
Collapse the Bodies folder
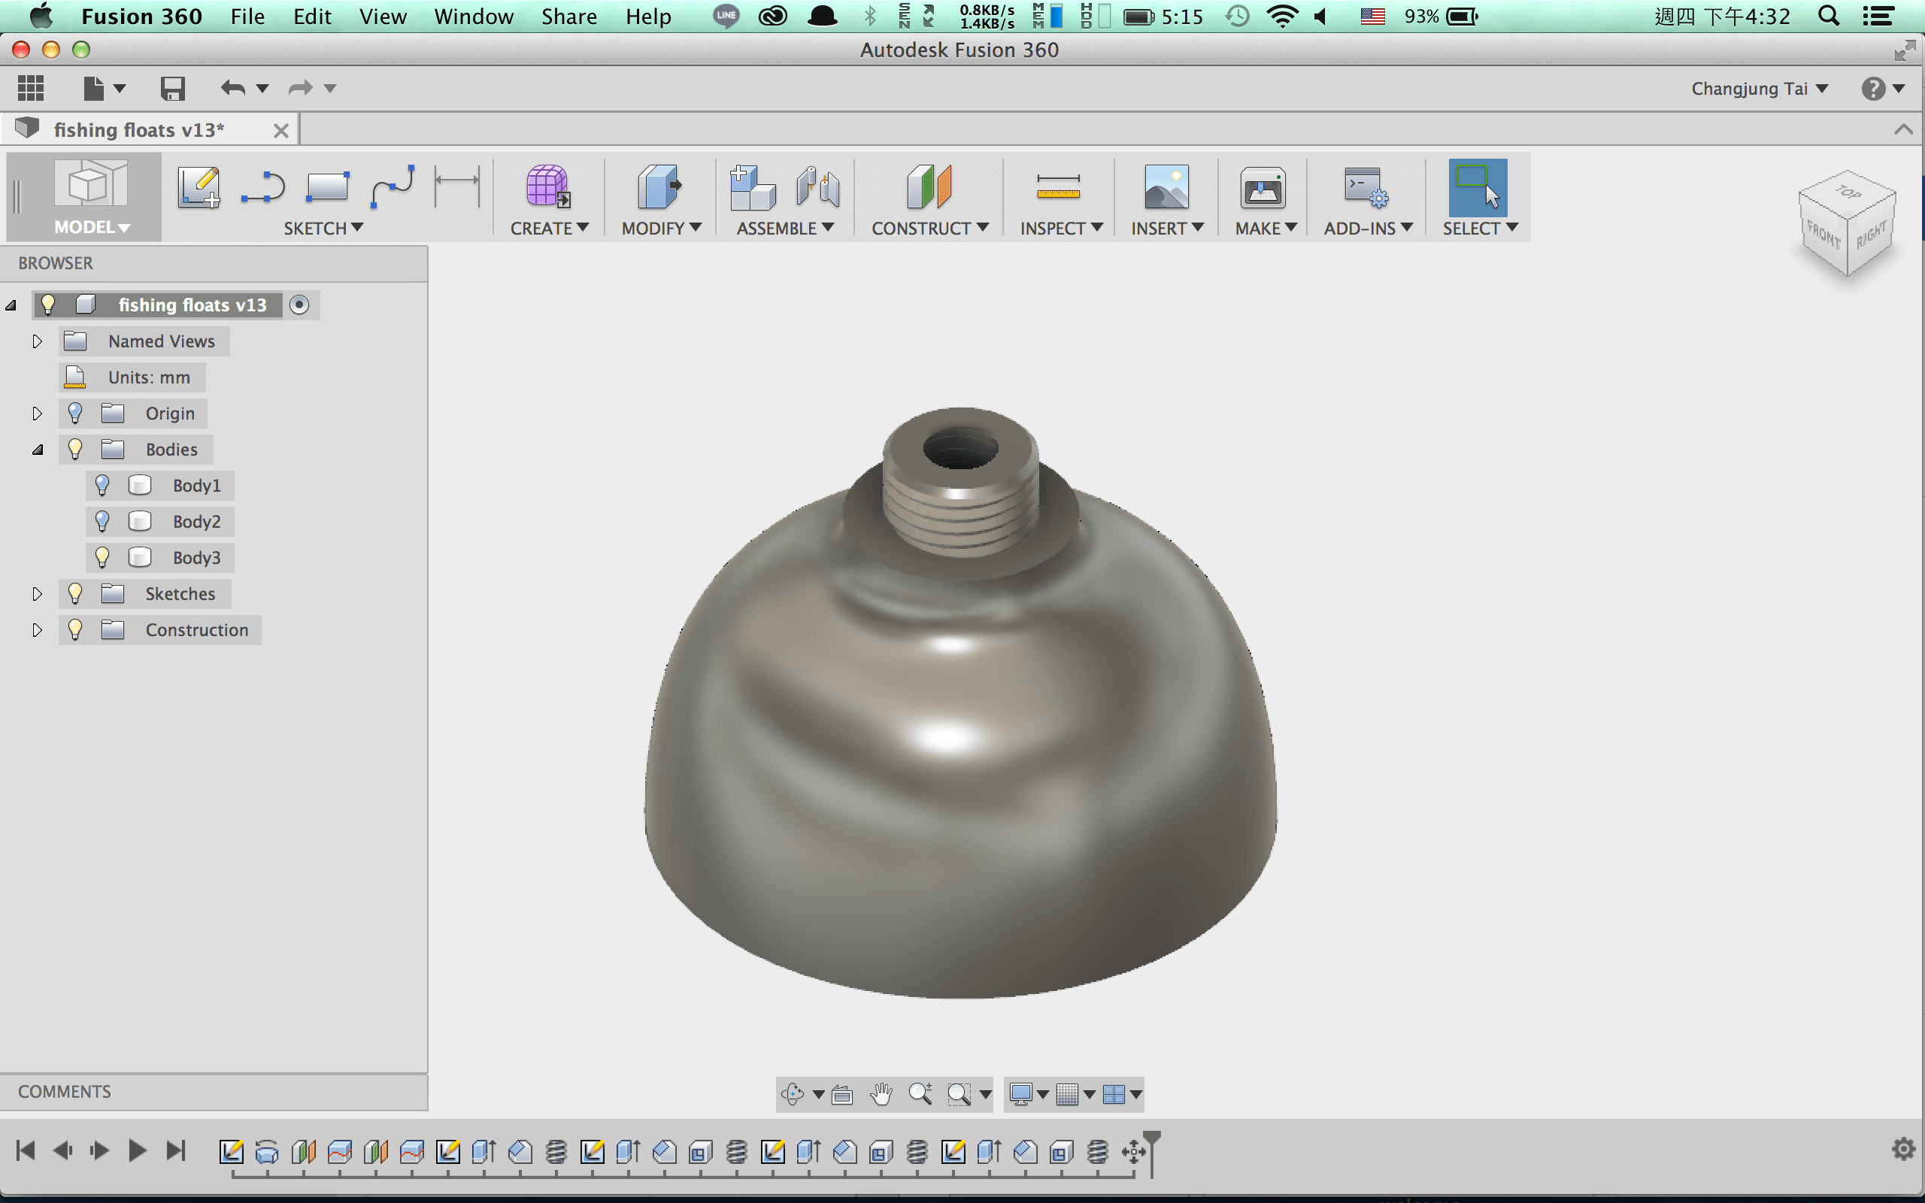[x=38, y=450]
